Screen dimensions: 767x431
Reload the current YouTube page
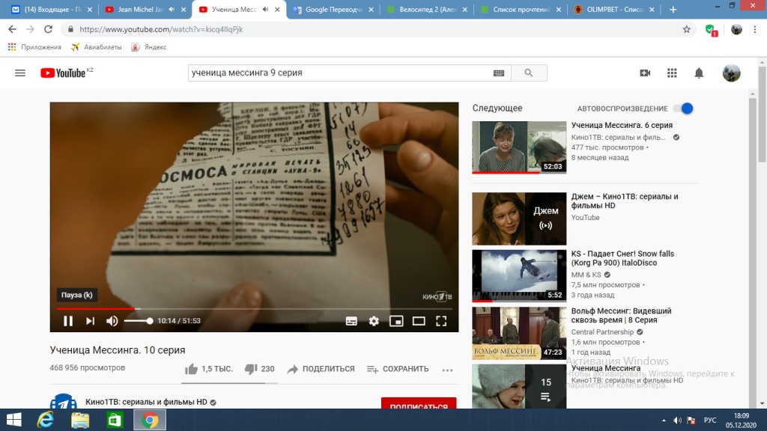pos(48,29)
